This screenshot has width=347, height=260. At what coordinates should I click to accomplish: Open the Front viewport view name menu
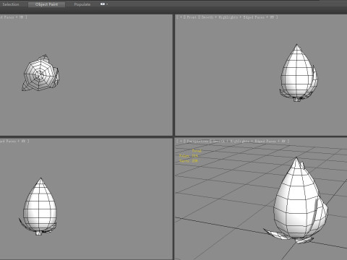click(192, 17)
